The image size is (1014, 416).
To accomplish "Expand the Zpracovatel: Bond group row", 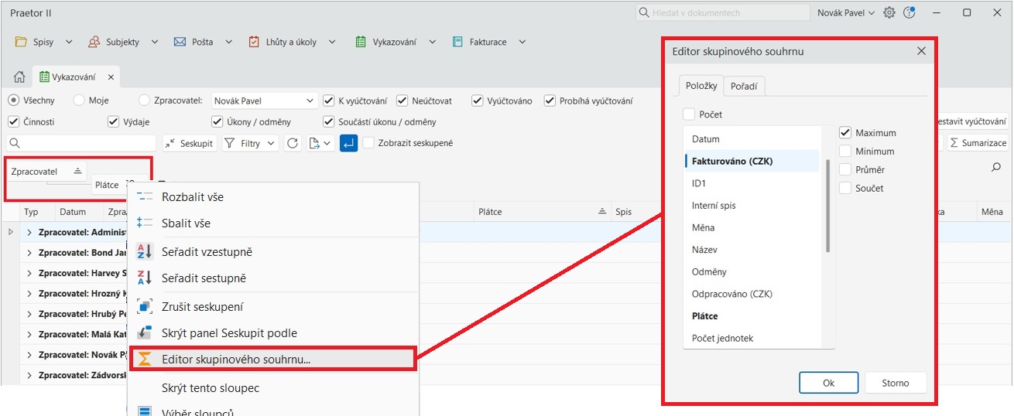I will (29, 253).
